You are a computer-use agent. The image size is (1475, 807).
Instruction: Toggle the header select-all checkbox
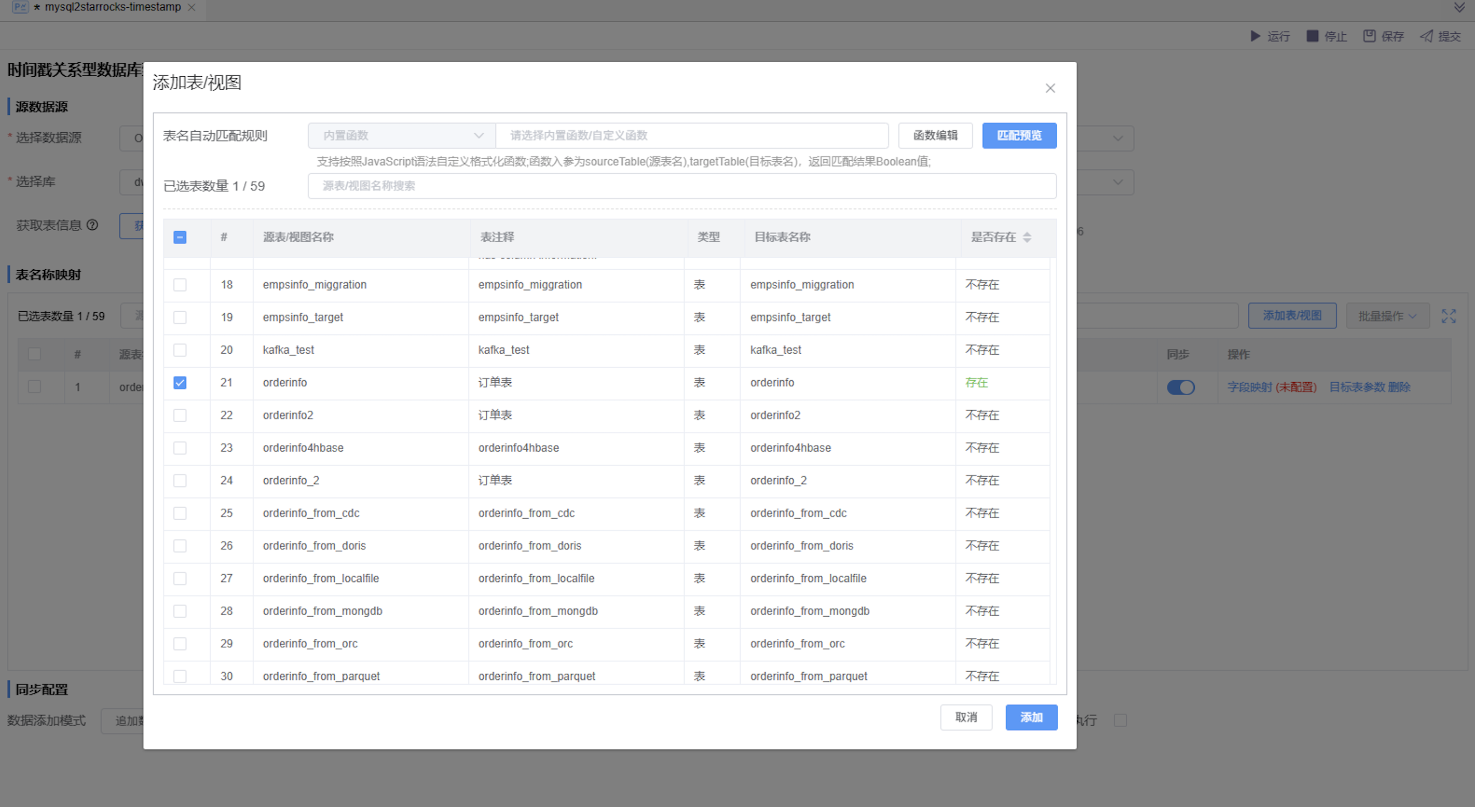click(x=180, y=237)
